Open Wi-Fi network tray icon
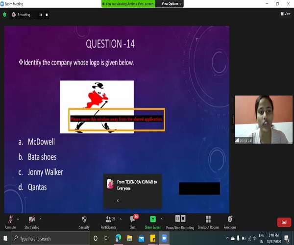Image resolution: width=294 pixels, height=245 pixels. [x=249, y=239]
